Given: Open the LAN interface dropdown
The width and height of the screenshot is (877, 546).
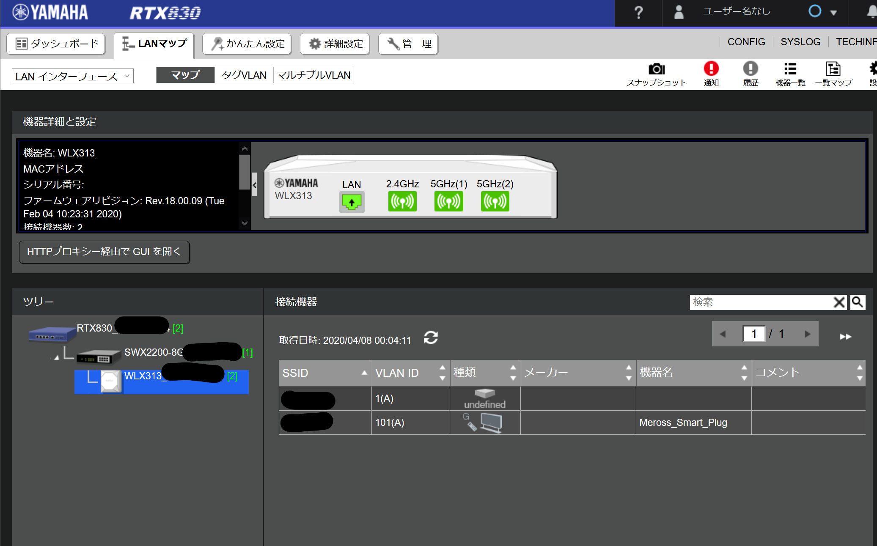Looking at the screenshot, I should click(x=72, y=76).
